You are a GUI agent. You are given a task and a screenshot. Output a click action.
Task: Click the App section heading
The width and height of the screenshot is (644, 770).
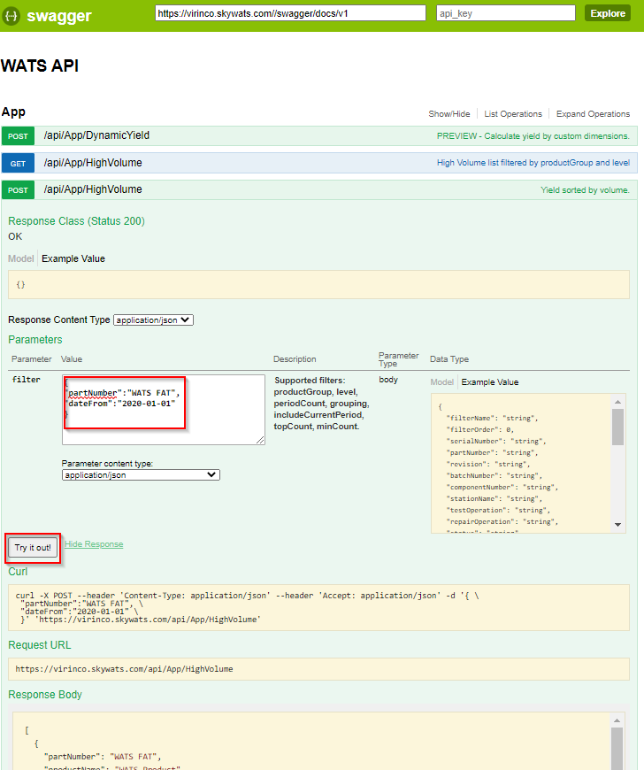click(13, 112)
